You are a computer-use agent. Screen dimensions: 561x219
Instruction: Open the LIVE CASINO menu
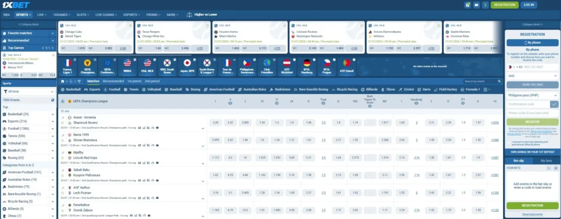pos(106,15)
